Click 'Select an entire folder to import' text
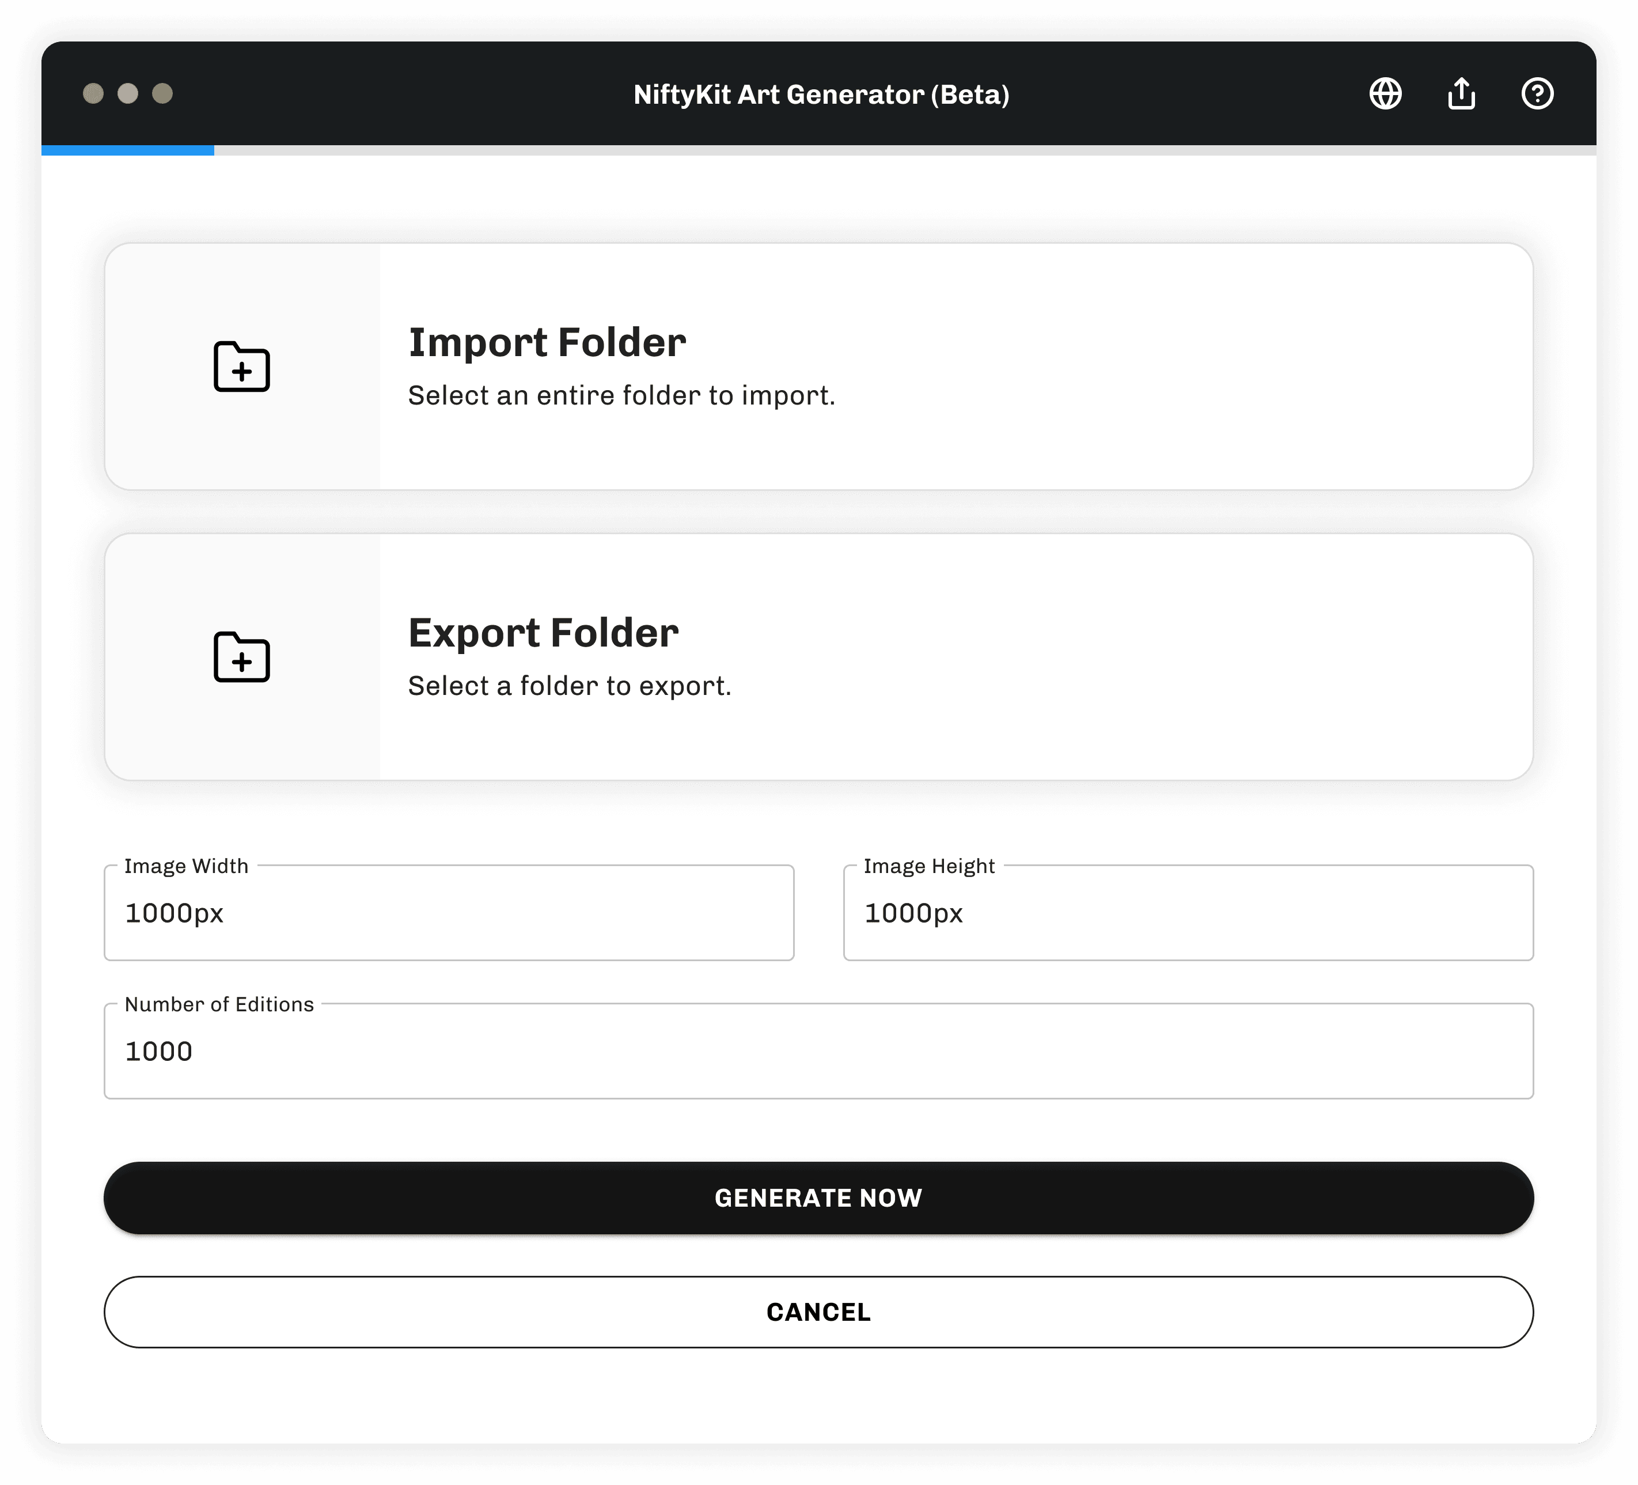The width and height of the screenshot is (1638, 1485). [621, 396]
